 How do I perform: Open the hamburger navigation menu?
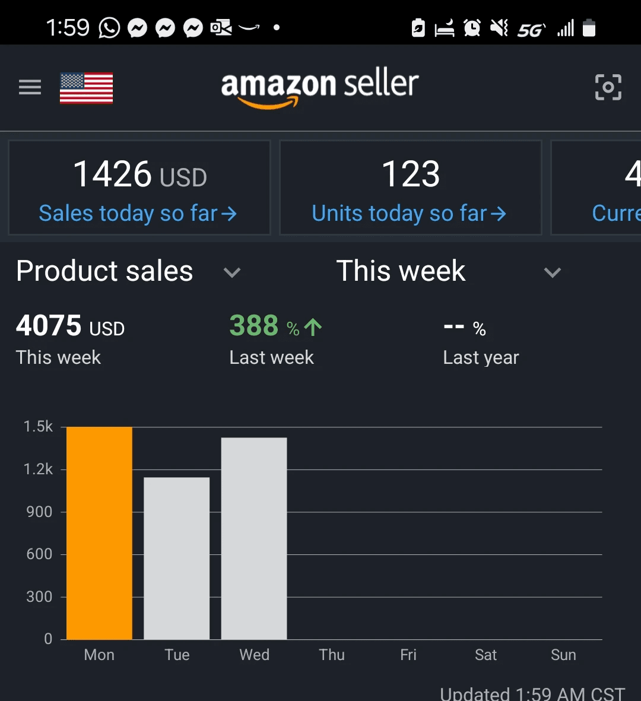[x=30, y=87]
